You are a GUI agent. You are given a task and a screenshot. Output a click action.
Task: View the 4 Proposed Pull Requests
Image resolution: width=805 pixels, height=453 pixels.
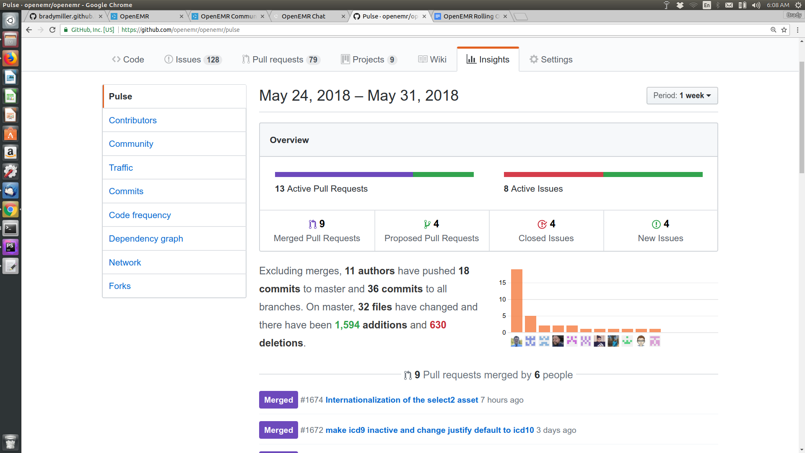[431, 231]
